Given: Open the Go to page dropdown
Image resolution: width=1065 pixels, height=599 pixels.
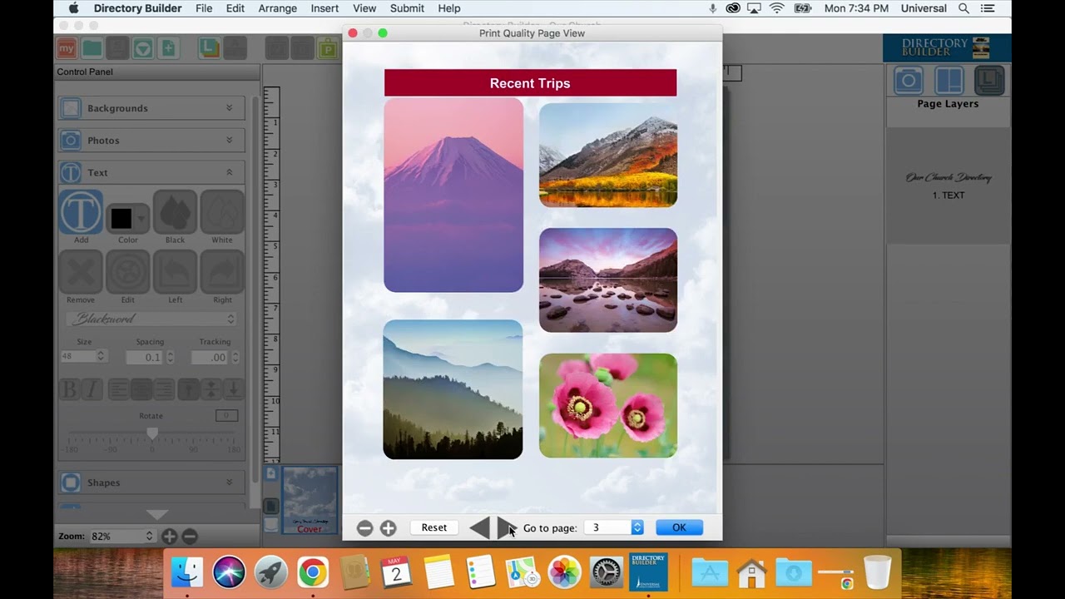Looking at the screenshot, I should click(x=614, y=527).
